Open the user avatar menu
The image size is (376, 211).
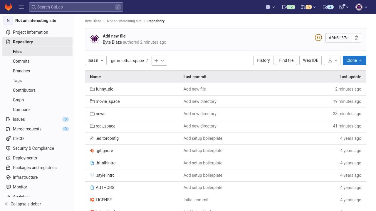pyautogui.click(x=361, y=7)
